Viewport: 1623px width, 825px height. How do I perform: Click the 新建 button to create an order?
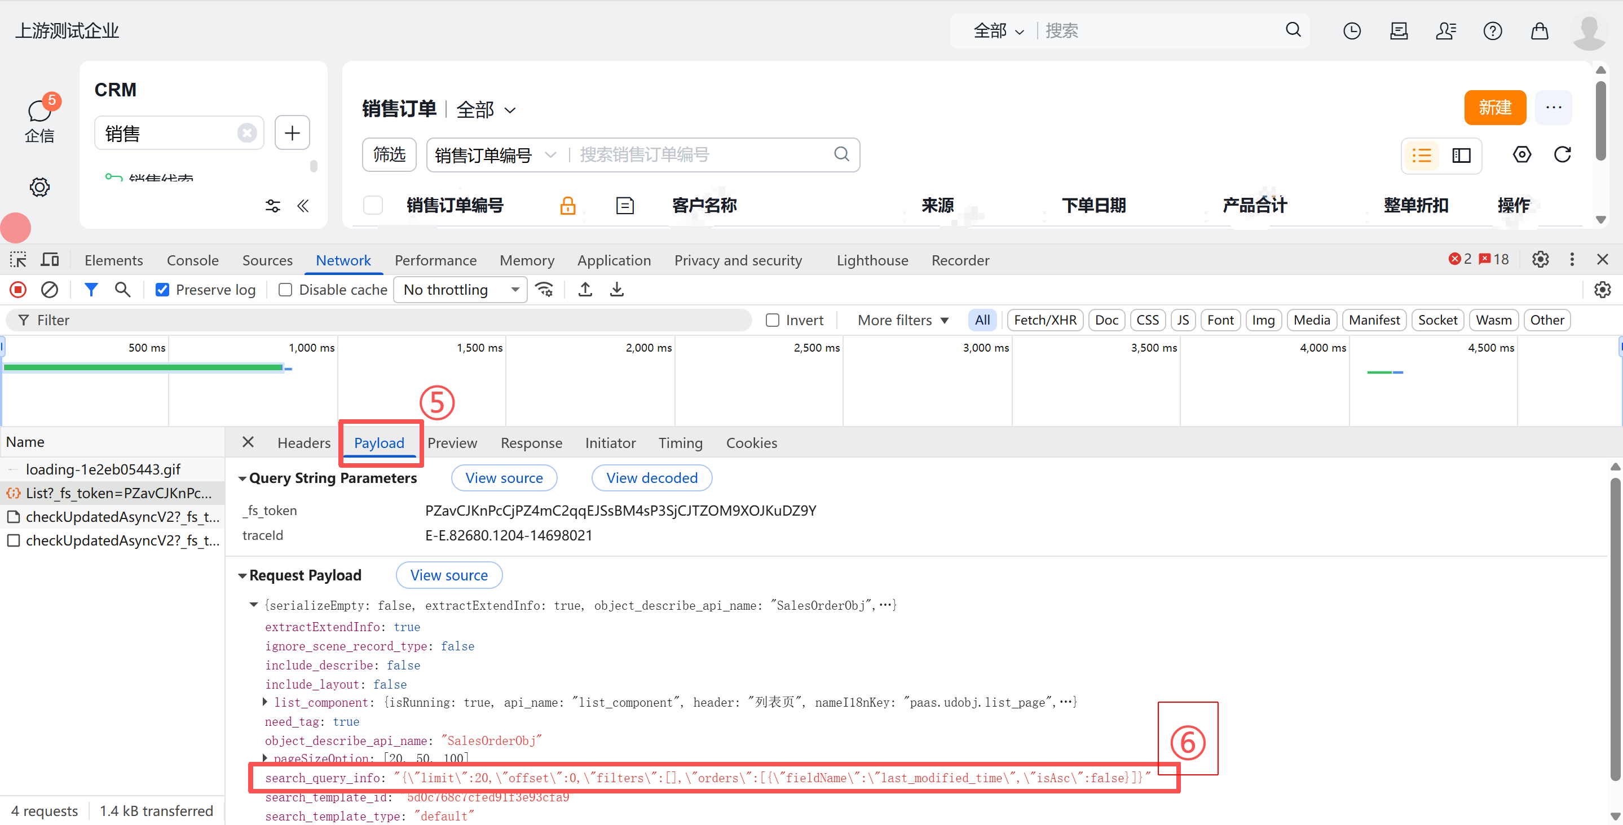click(1495, 107)
